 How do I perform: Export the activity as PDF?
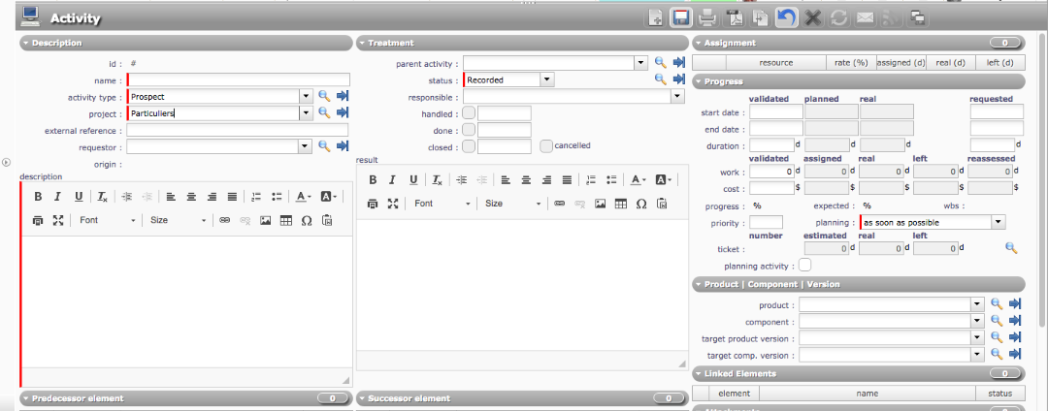tap(735, 17)
